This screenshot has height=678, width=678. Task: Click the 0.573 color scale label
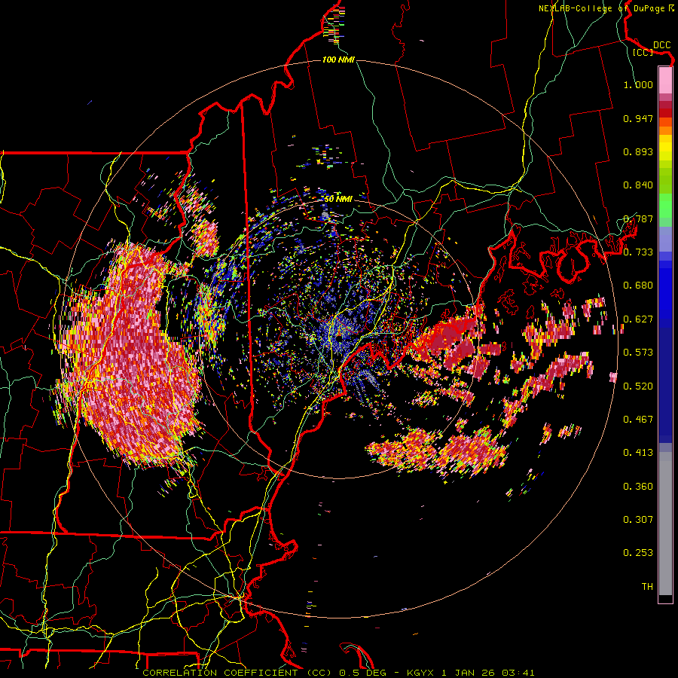tap(638, 353)
